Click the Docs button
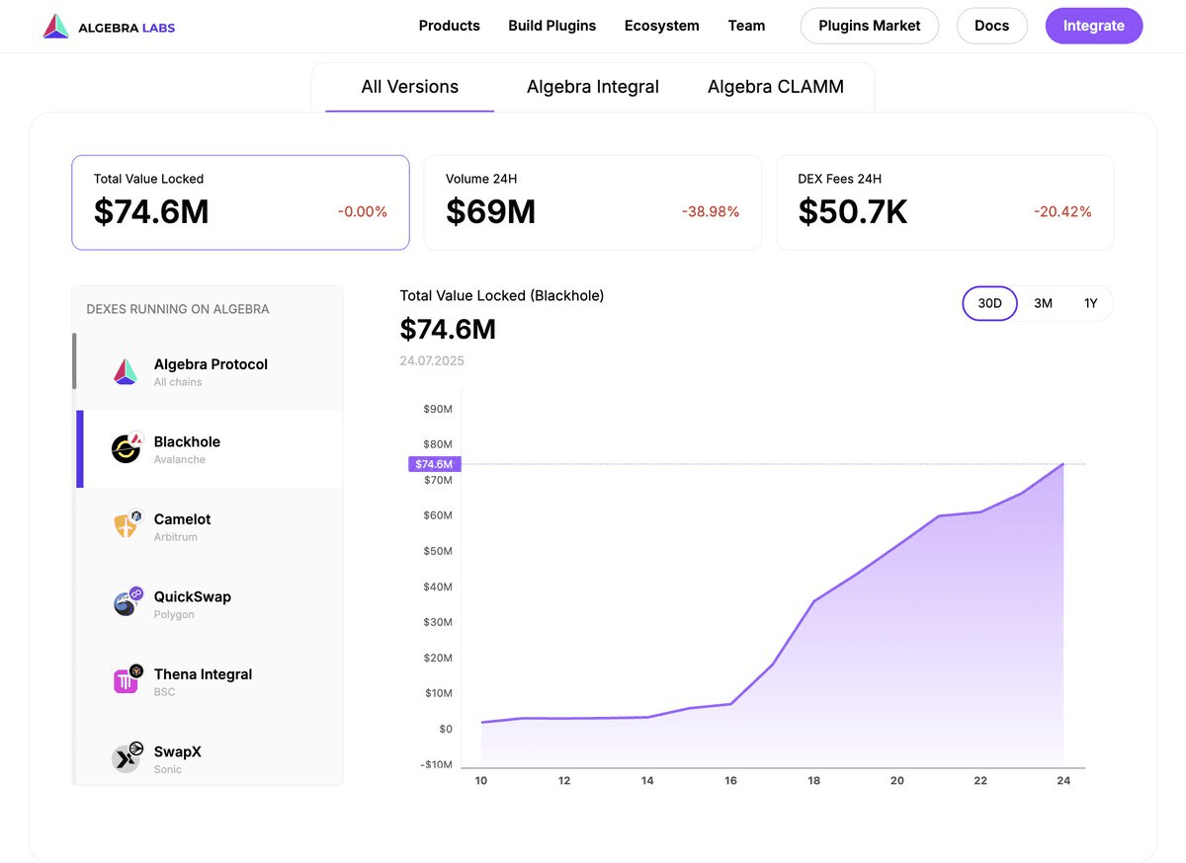 click(x=991, y=26)
